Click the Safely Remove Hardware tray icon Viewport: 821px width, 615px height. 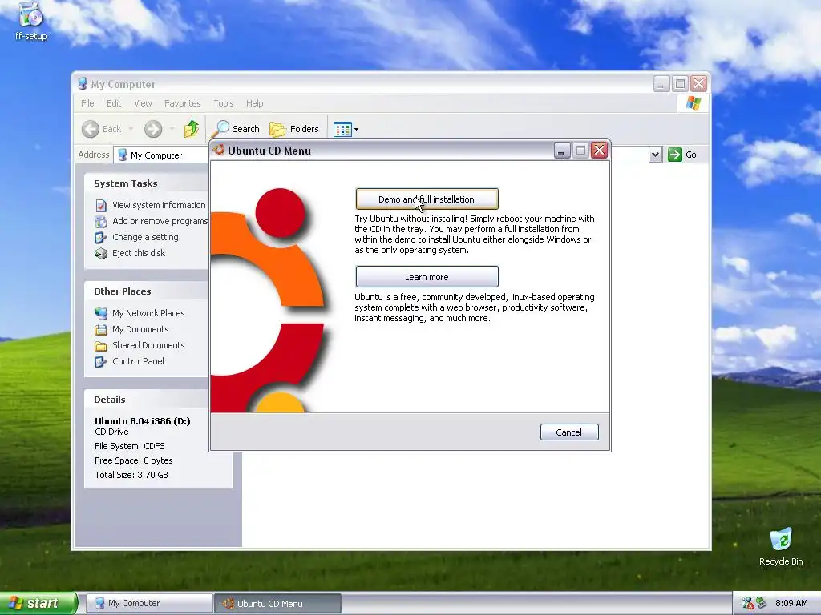click(x=761, y=604)
